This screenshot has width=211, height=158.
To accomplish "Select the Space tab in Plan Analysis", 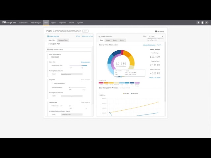I will tap(115, 40).
